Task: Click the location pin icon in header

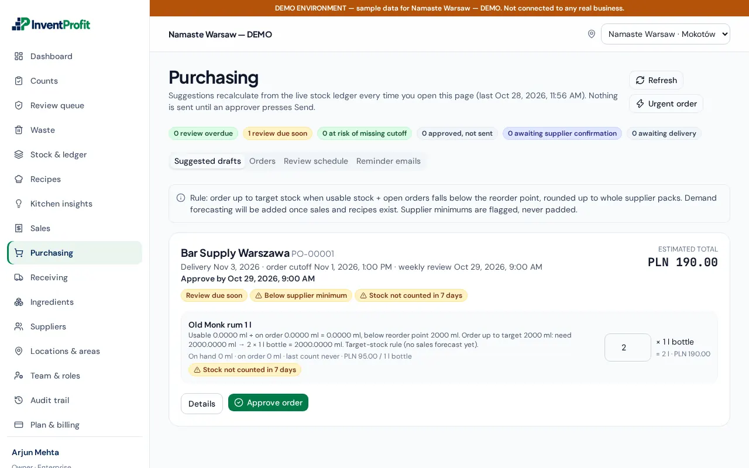Action: point(592,34)
